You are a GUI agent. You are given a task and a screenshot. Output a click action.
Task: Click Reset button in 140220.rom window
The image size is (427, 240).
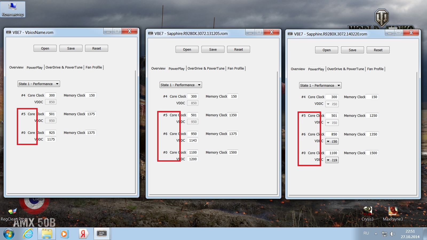pos(378,50)
